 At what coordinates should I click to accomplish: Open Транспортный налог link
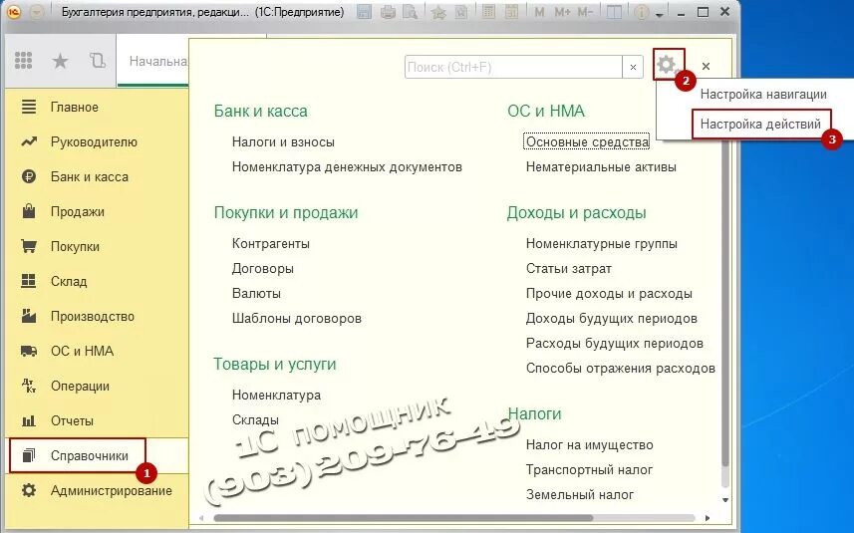point(589,470)
